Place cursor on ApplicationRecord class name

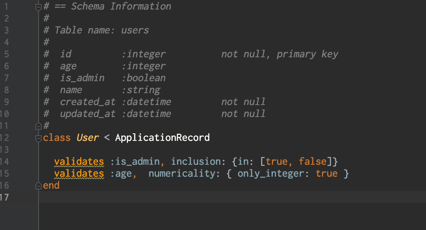pyautogui.click(x=163, y=138)
